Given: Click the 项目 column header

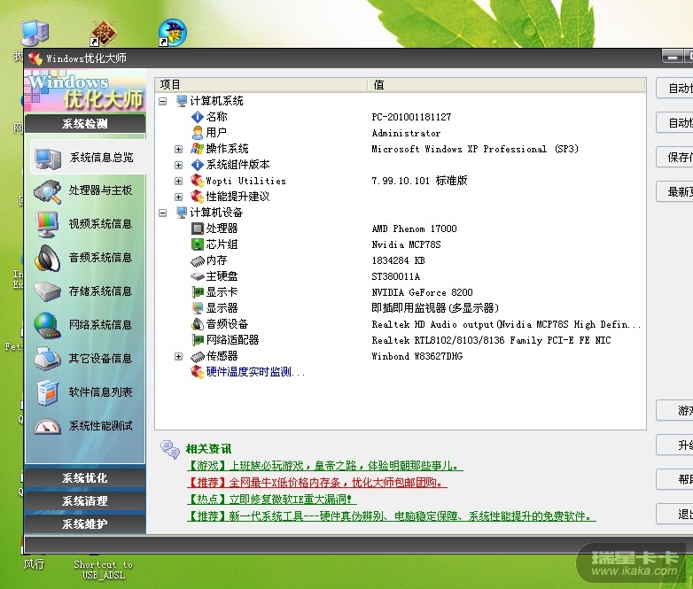Looking at the screenshot, I should (x=261, y=85).
